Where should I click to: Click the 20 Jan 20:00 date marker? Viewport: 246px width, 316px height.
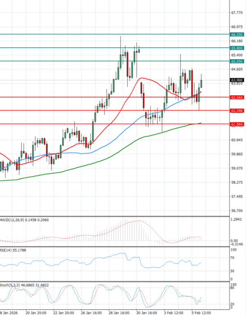point(35,312)
